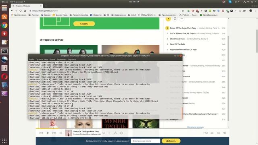Open the Terminal icon in dock
Viewport: 258px width, 145px height.
coord(4,51)
